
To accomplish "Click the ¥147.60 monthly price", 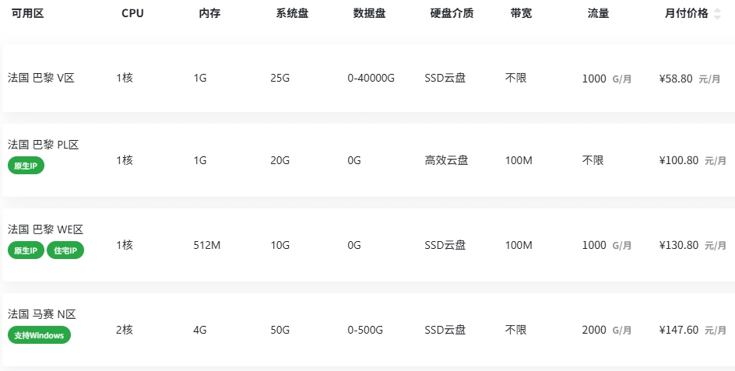I will 678,330.
